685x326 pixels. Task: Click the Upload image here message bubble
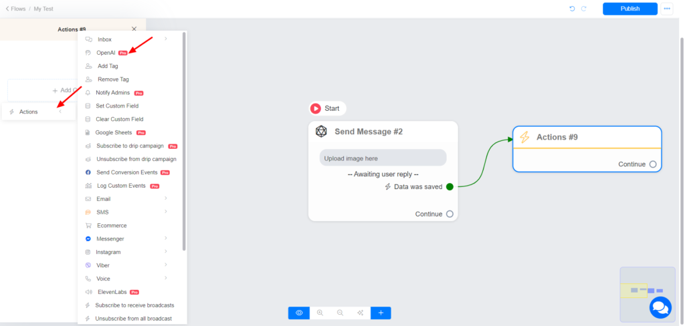click(383, 158)
